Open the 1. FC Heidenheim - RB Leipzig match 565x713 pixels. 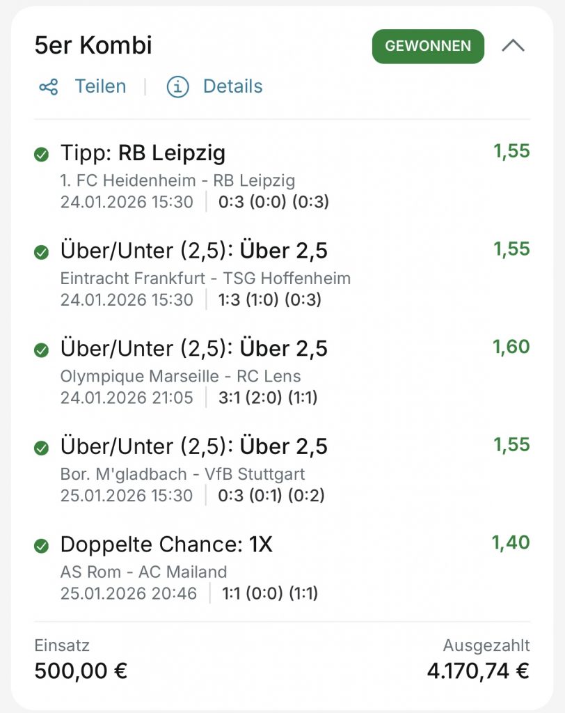click(x=177, y=181)
